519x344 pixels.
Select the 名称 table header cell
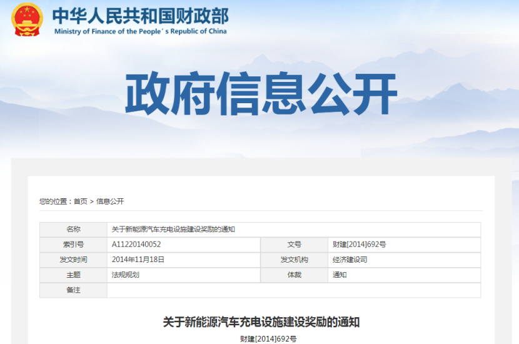point(73,230)
